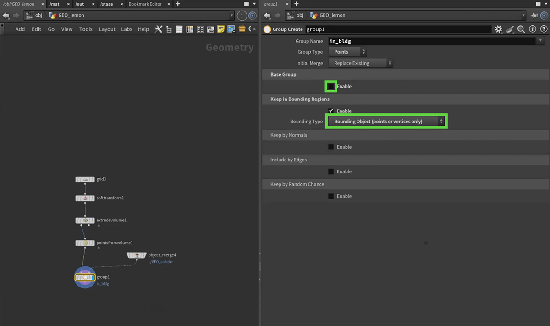
Task: Click the help question mark icon
Action: [543, 29]
